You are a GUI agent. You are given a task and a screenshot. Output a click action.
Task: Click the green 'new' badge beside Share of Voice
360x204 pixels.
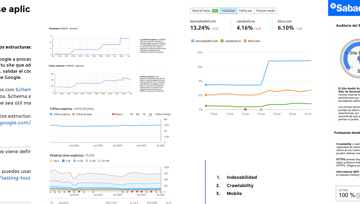click(x=215, y=11)
